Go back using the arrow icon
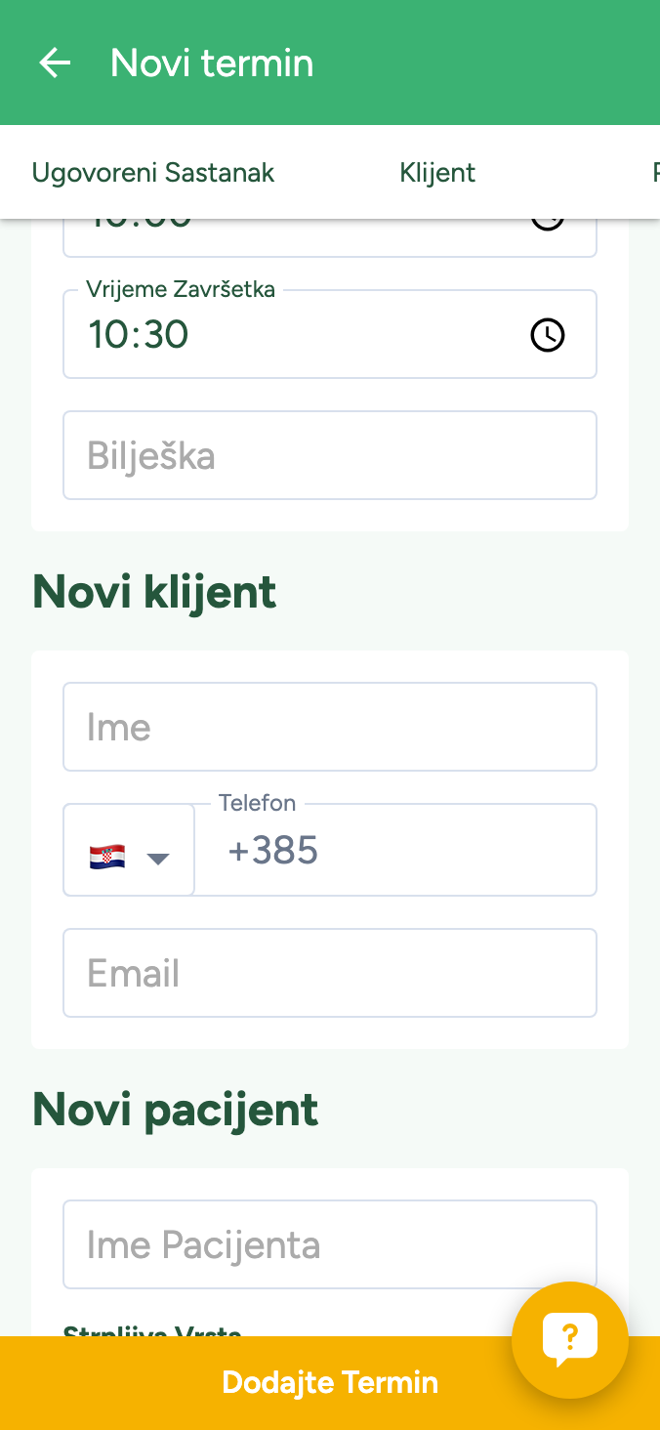 click(x=55, y=63)
